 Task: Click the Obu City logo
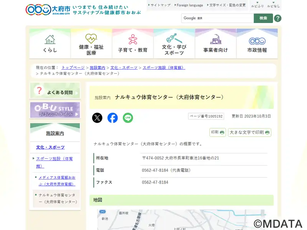tap(48, 9)
